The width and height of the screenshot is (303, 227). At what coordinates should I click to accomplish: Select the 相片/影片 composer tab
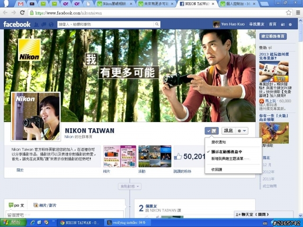45,205
